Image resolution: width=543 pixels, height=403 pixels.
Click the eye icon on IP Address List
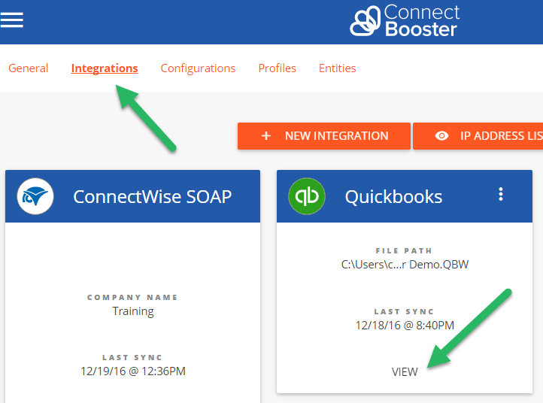(441, 136)
